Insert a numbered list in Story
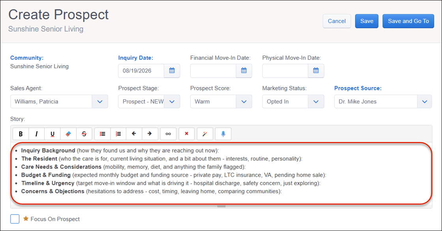 point(118,134)
